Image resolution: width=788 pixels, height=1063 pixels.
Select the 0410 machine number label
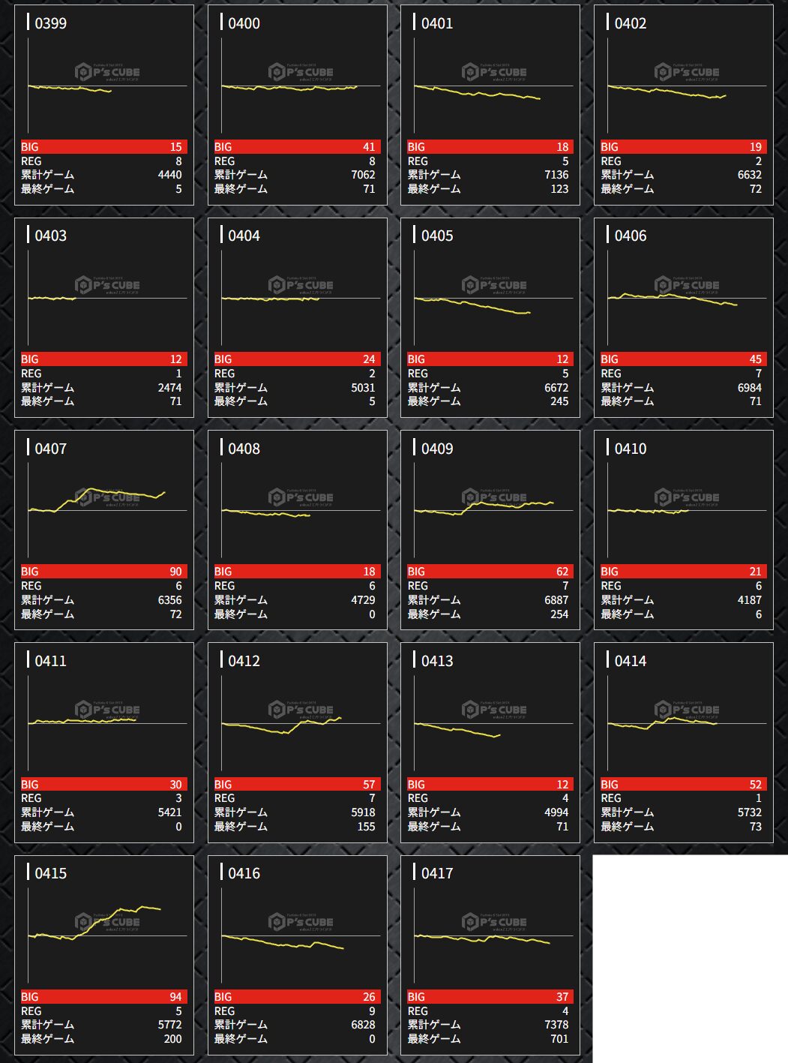click(x=630, y=449)
